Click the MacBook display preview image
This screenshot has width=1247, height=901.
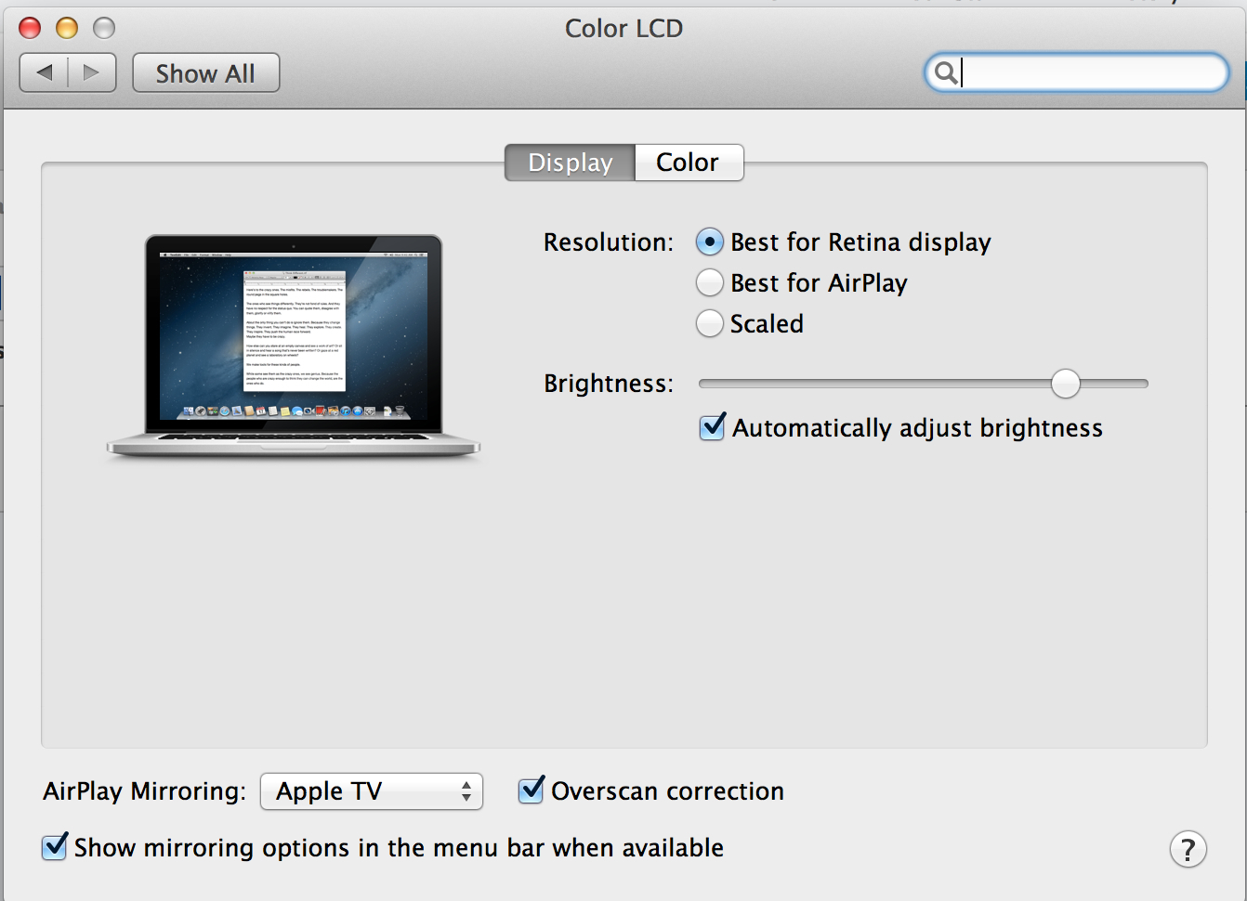(x=294, y=344)
